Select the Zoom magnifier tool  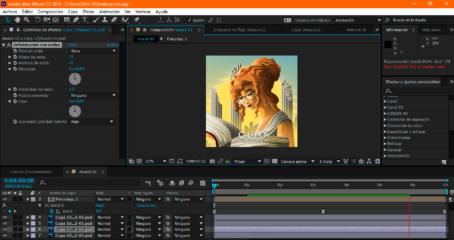pos(27,20)
